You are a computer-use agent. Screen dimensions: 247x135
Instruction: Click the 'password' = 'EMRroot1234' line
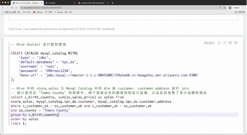click(45, 71)
